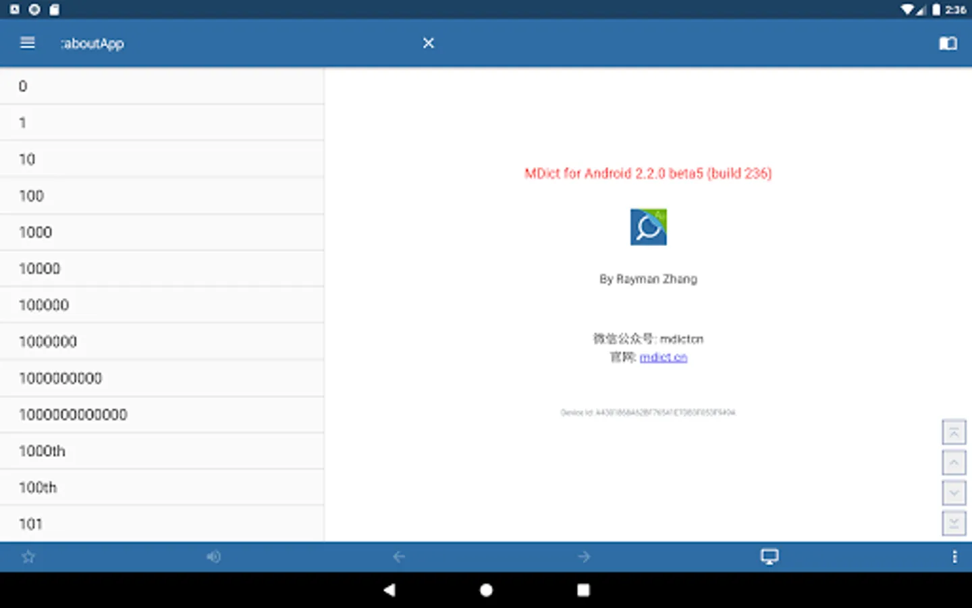Image resolution: width=972 pixels, height=608 pixels.
Task: Open the hamburger navigation menu
Action: point(28,43)
